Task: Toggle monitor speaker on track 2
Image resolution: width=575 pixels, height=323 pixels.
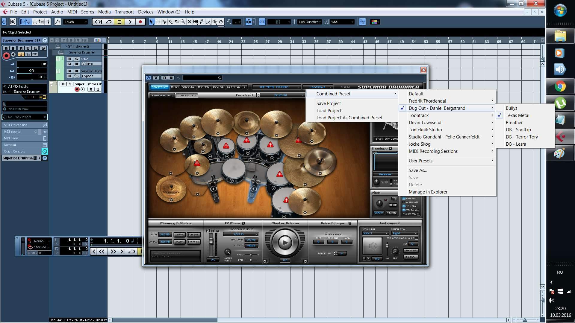Action: click(x=83, y=89)
